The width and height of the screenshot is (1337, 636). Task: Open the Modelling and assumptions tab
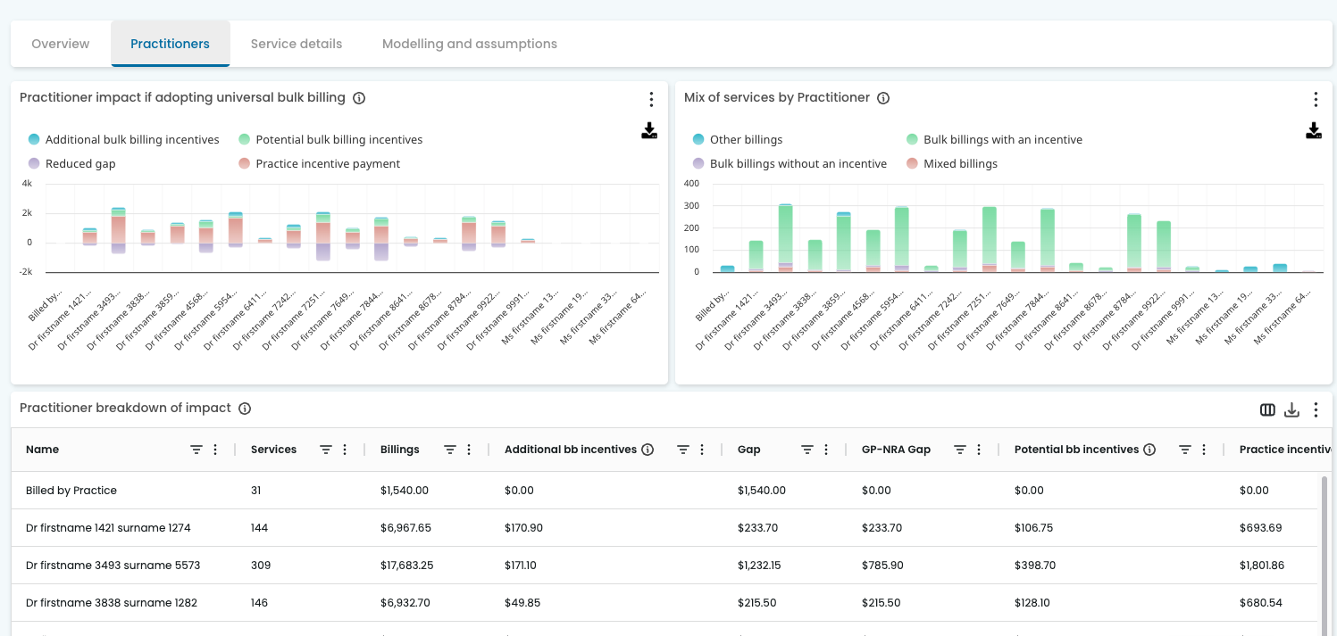(469, 43)
